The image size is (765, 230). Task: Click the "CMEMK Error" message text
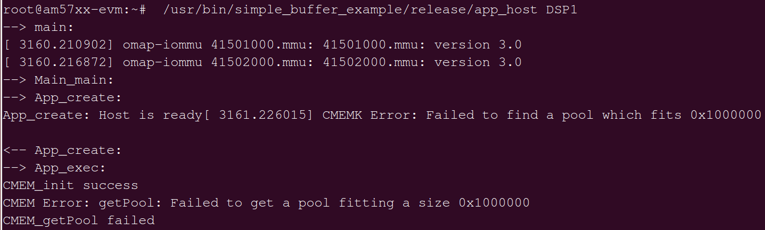click(369, 115)
